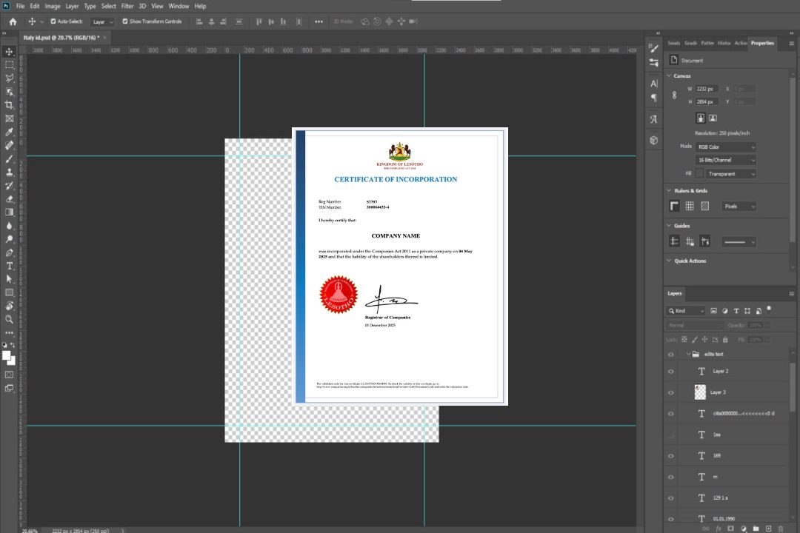Switch to the Actions panel tab
The image size is (800, 533).
[740, 44]
